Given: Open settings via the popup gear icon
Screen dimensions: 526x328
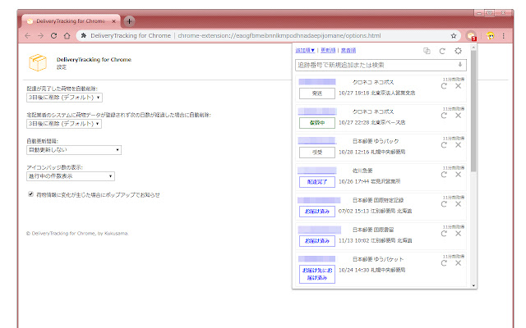Looking at the screenshot, I should click(458, 51).
